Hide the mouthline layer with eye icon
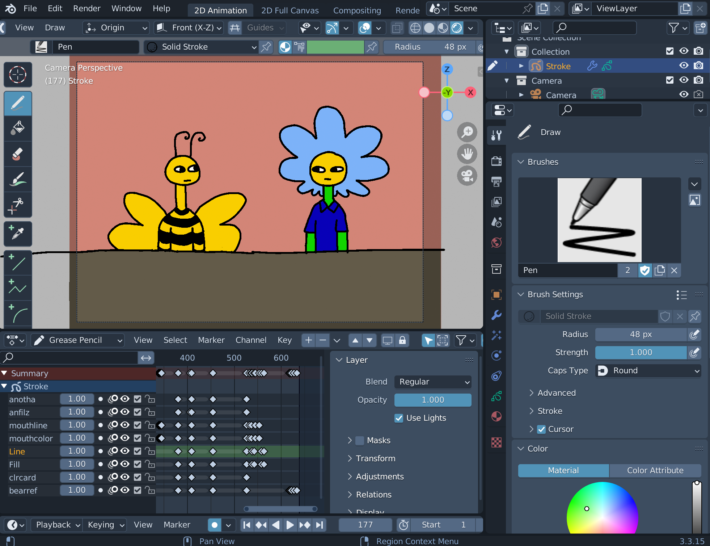Image resolution: width=710 pixels, height=546 pixels. coord(125,425)
